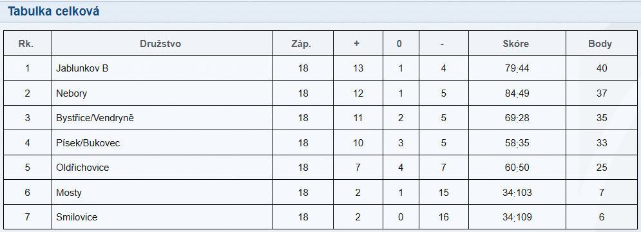641x232 pixels.
Task: Click the Rk. column header
Action: coord(26,44)
